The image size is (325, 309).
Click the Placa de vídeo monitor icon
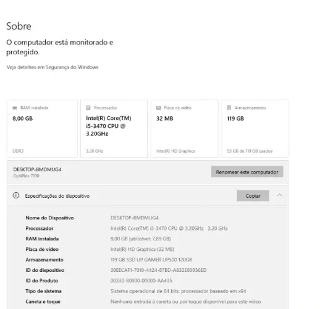pyautogui.click(x=159, y=108)
